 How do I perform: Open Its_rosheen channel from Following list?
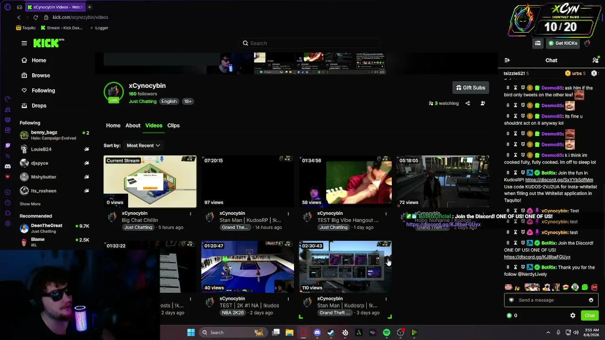[x=54, y=191]
